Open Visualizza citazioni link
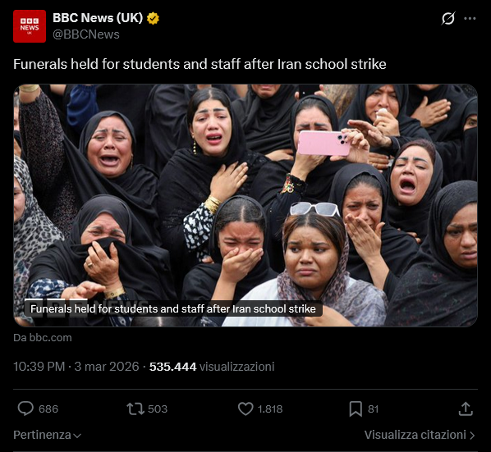491x452 pixels. click(x=420, y=435)
